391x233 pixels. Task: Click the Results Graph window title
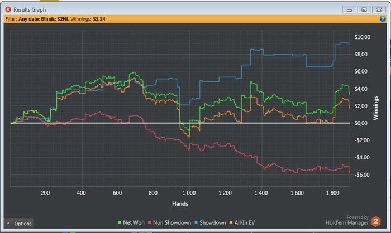click(30, 9)
